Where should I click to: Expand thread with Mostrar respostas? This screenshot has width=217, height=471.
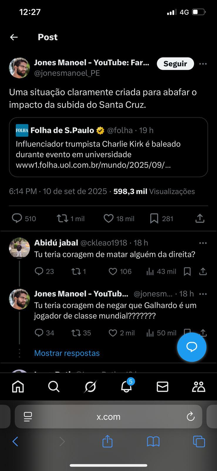pos(67,353)
